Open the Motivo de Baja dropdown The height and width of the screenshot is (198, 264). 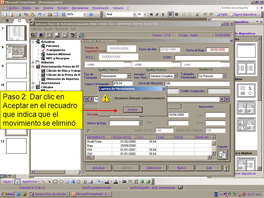point(141,123)
